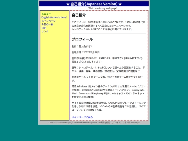The height and width of the screenshot is (141, 188).
Task: Click the プロフィール section heading
Action: click(82, 39)
